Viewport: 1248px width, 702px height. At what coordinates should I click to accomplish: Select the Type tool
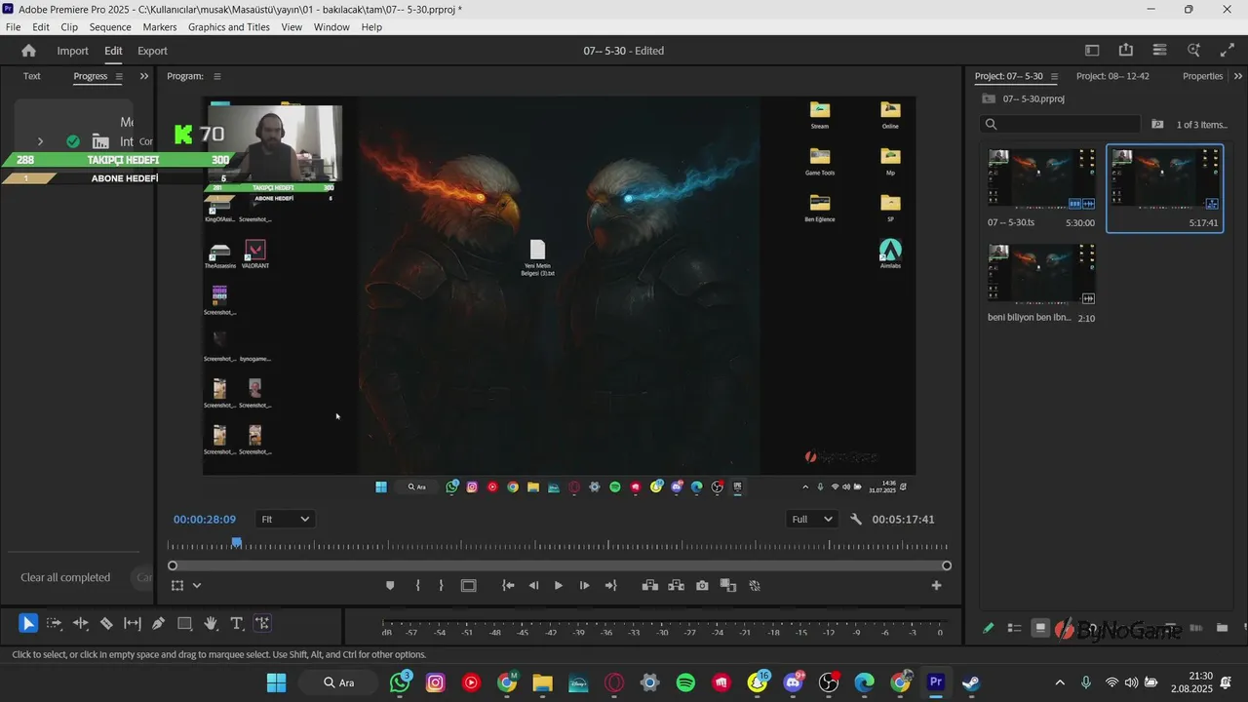point(236,624)
